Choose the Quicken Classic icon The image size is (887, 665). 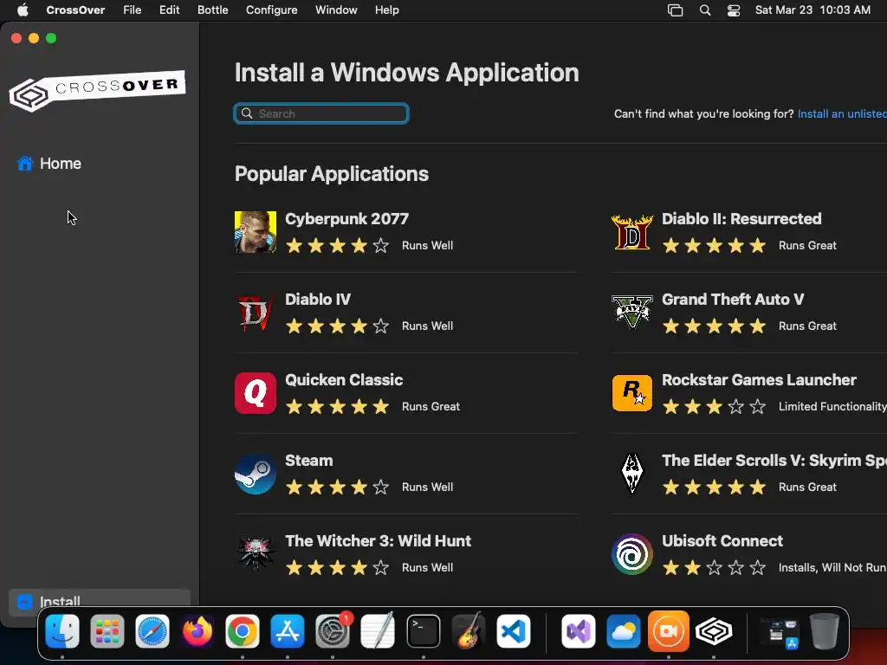pos(256,393)
